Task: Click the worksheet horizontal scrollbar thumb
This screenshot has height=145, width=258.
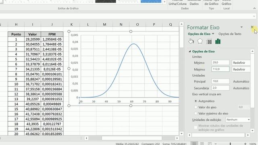Action: [132, 138]
